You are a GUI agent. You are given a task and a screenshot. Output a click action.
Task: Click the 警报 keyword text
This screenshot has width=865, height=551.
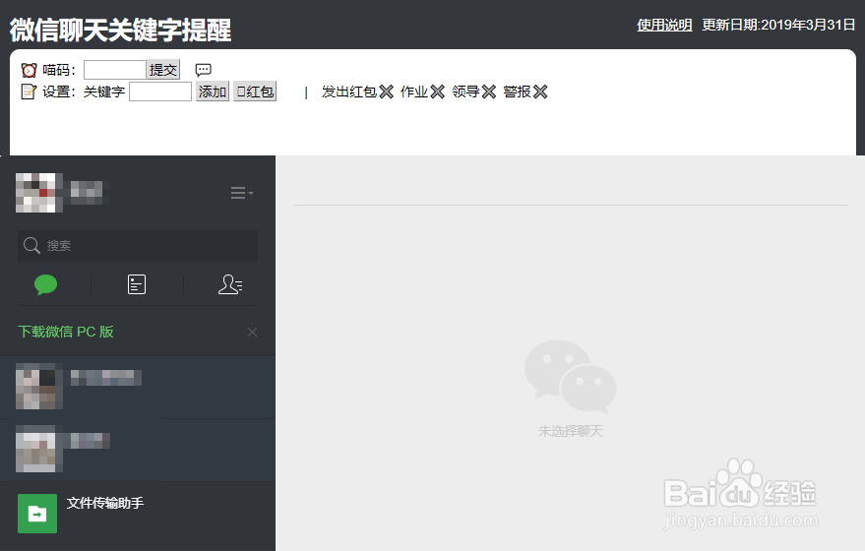pyautogui.click(x=518, y=92)
